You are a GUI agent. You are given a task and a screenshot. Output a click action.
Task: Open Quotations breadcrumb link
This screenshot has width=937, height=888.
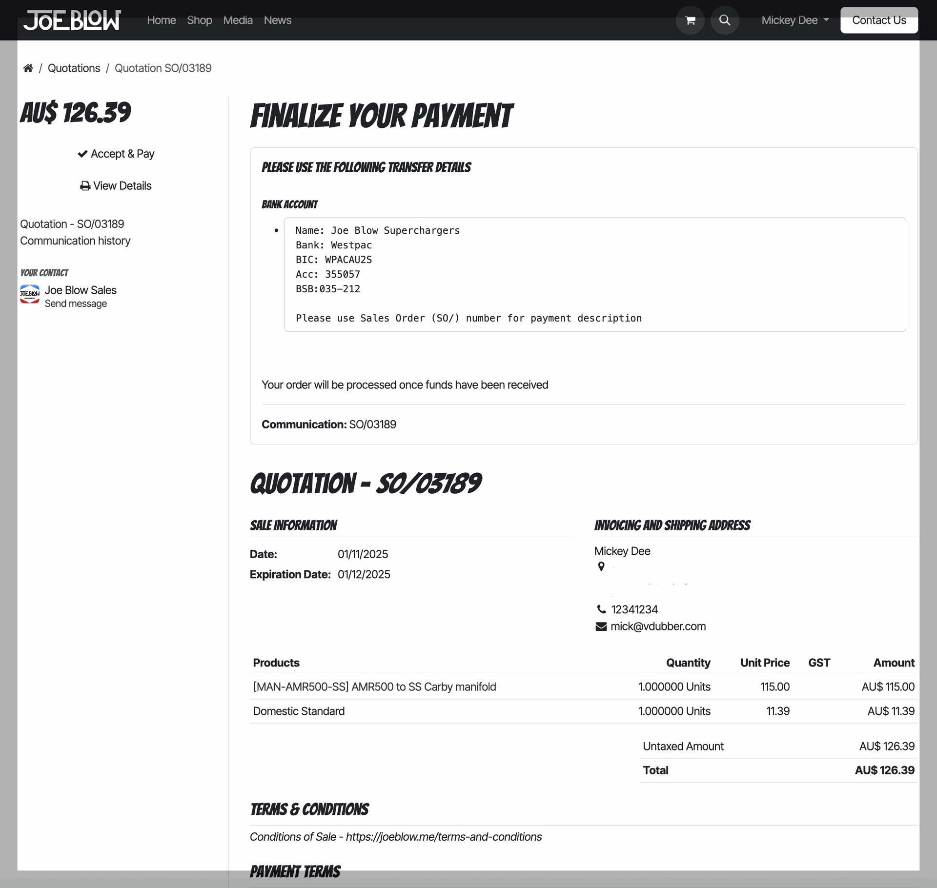pyautogui.click(x=74, y=68)
